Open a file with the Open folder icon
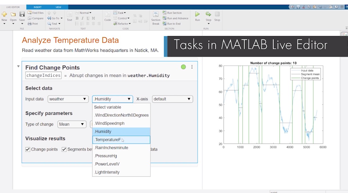348x193 pixels. pos(13,14)
